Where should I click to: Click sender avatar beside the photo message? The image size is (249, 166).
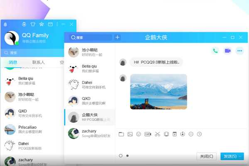click(123, 78)
